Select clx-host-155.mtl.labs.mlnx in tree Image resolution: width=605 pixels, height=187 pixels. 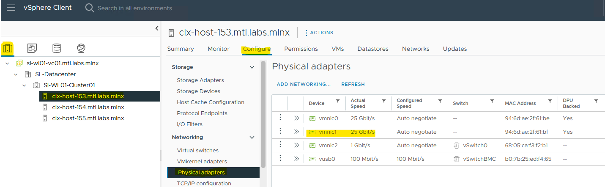point(88,118)
